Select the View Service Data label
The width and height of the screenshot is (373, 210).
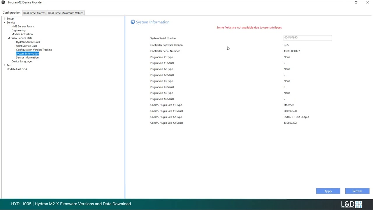[22, 38]
